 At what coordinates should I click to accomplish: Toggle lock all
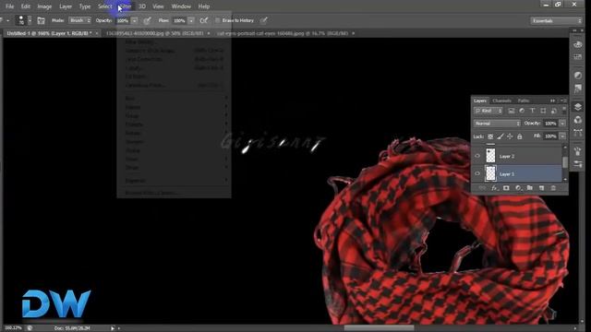point(519,136)
